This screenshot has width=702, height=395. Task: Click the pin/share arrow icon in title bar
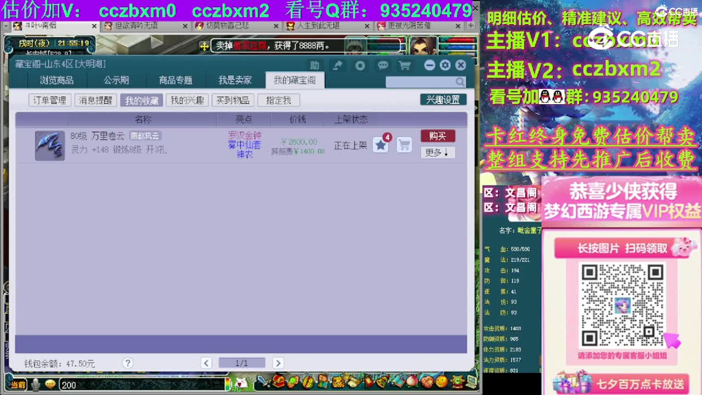337,65
